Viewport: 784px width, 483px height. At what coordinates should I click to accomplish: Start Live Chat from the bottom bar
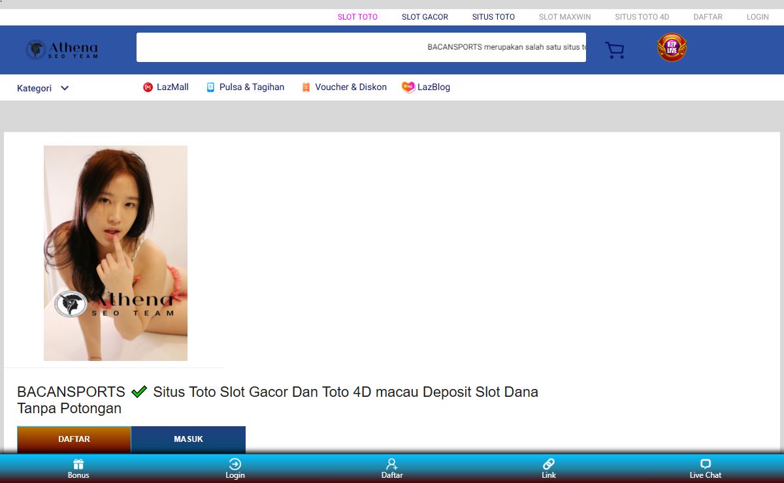tap(706, 469)
